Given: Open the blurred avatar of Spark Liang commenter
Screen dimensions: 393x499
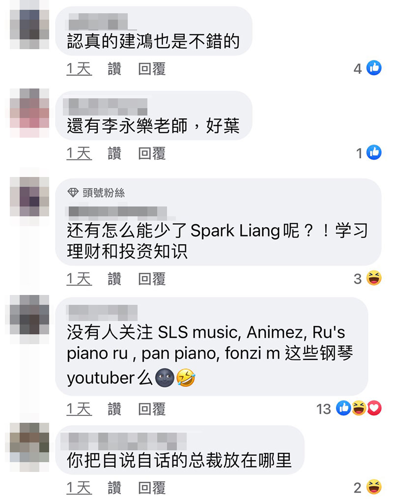Looking at the screenshot, I should tap(29, 197).
